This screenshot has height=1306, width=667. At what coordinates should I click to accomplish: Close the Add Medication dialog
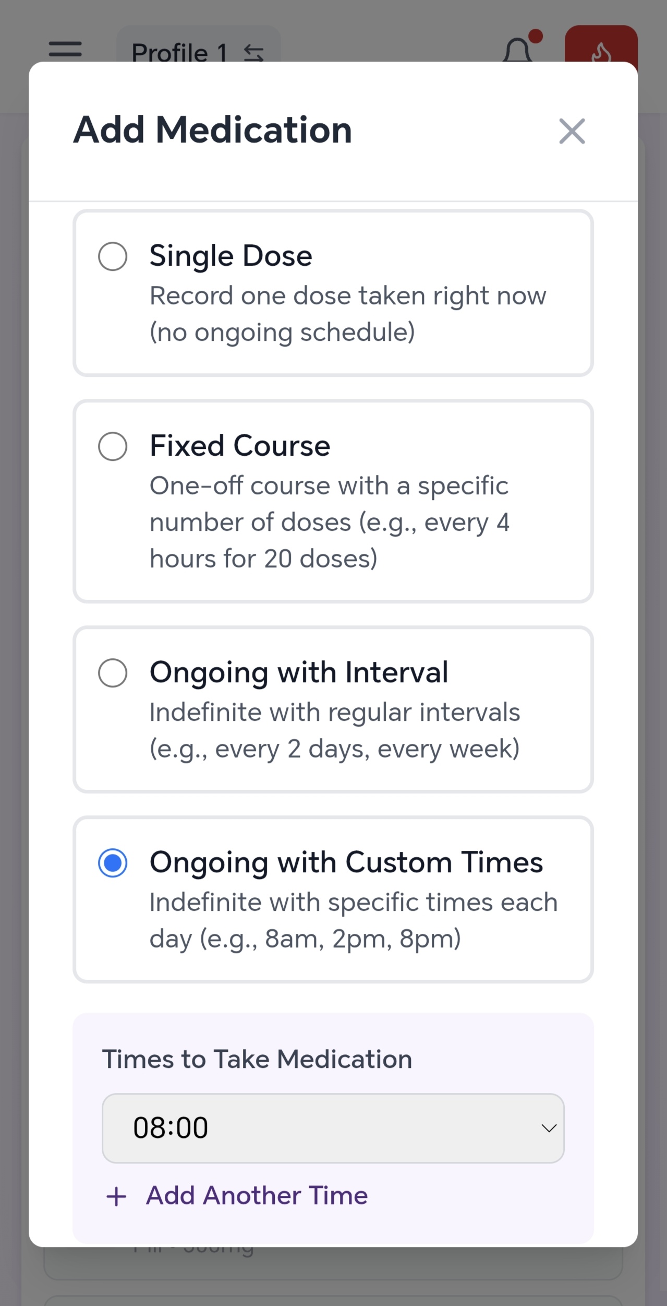[572, 130]
